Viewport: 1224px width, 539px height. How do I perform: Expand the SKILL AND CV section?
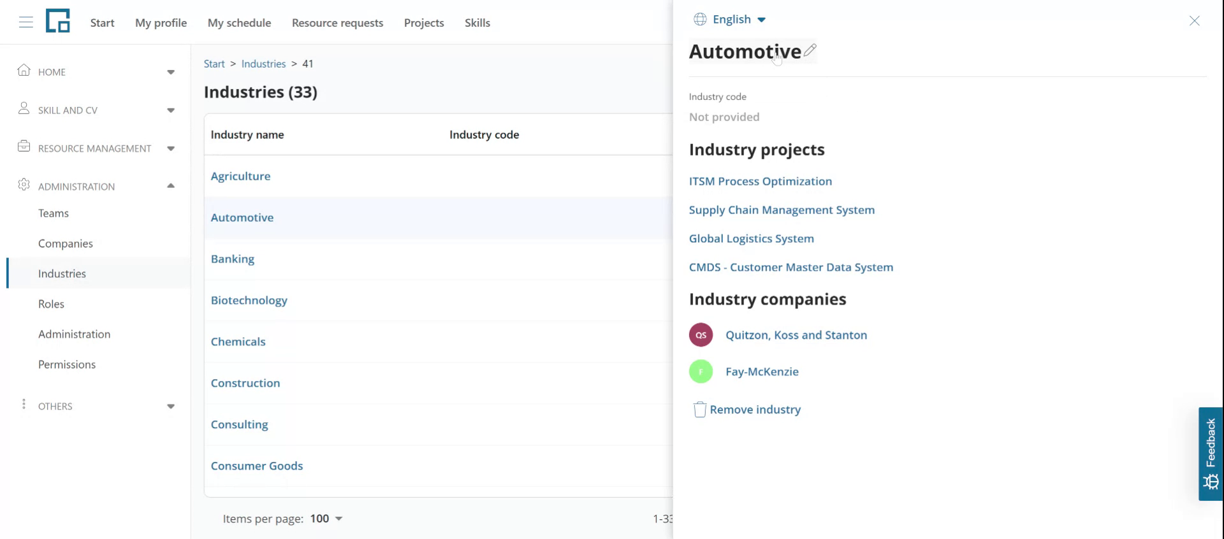click(x=171, y=110)
